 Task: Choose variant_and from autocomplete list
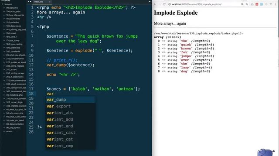pos(71,126)
